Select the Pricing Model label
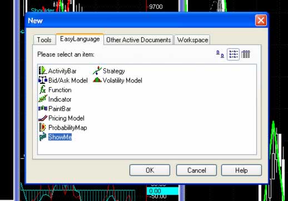The width and height of the screenshot is (288, 201). click(x=66, y=118)
